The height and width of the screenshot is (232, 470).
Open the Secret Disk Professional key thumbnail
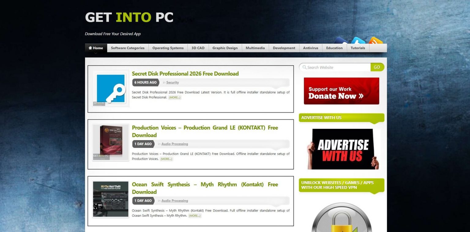click(111, 89)
